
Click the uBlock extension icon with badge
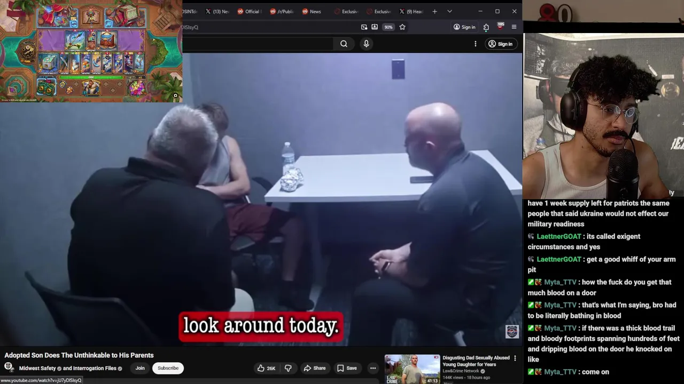[500, 27]
